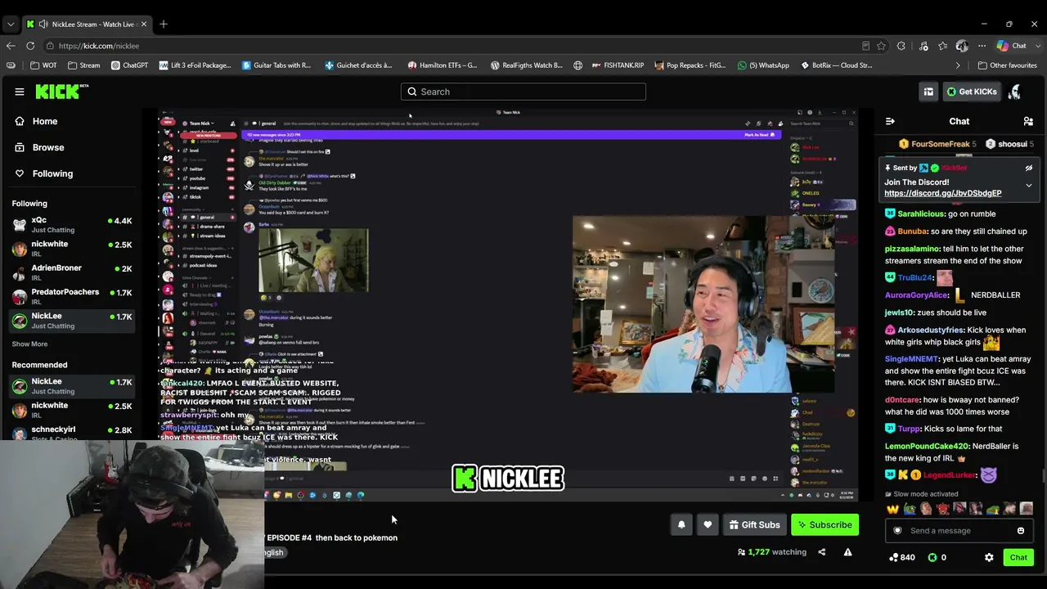Open Bunuba's chat user card
The width and height of the screenshot is (1047, 589).
click(x=912, y=232)
